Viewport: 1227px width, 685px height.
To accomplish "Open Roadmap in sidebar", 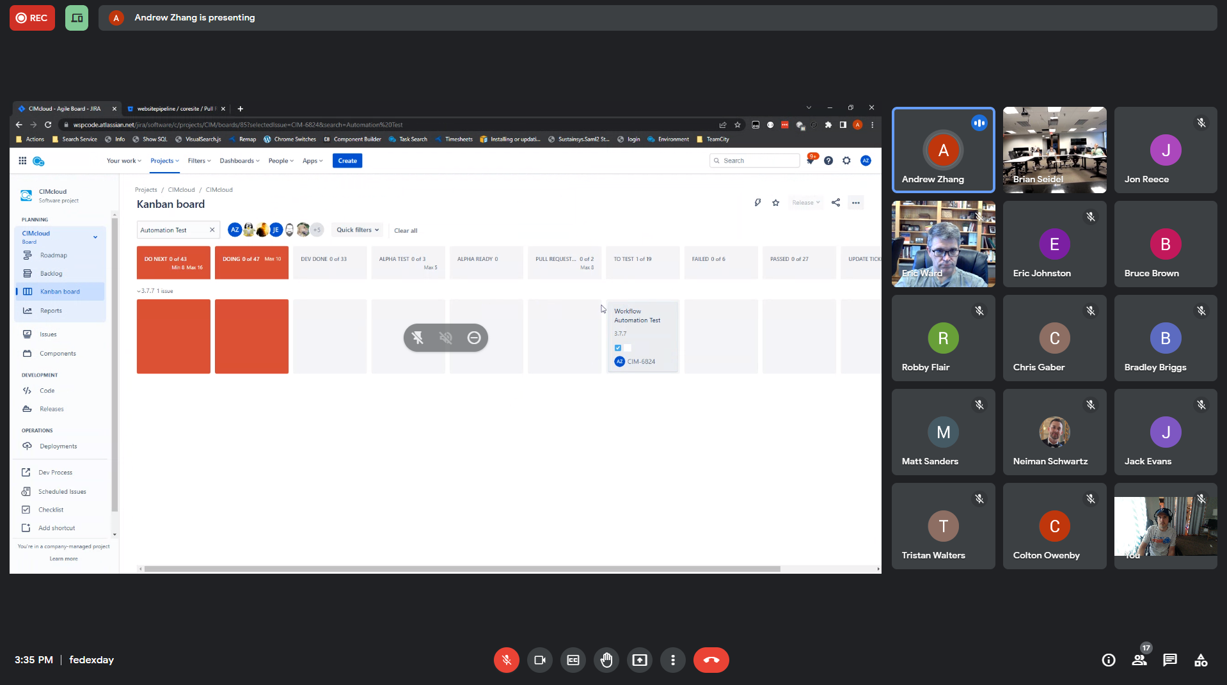I will (54, 255).
